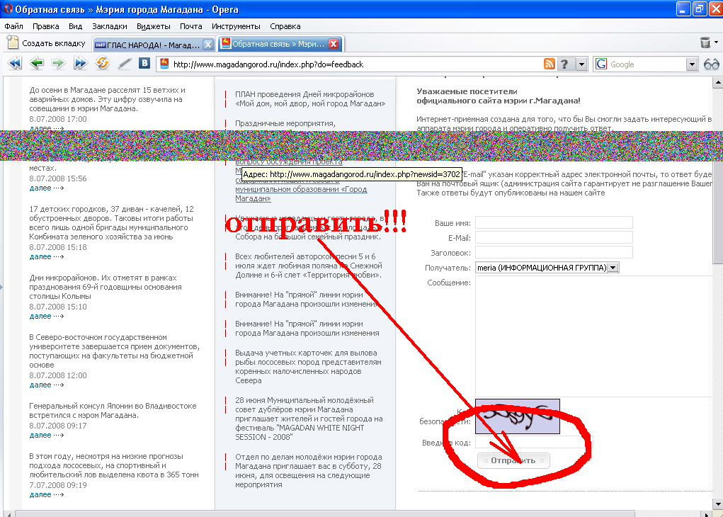This screenshot has width=723, height=517.
Task: Reload the page with orange refresh icon
Action: tap(103, 64)
